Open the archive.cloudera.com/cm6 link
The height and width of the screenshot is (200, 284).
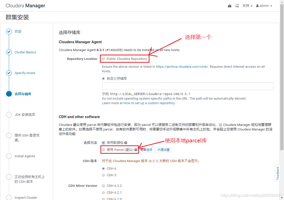(x=182, y=66)
